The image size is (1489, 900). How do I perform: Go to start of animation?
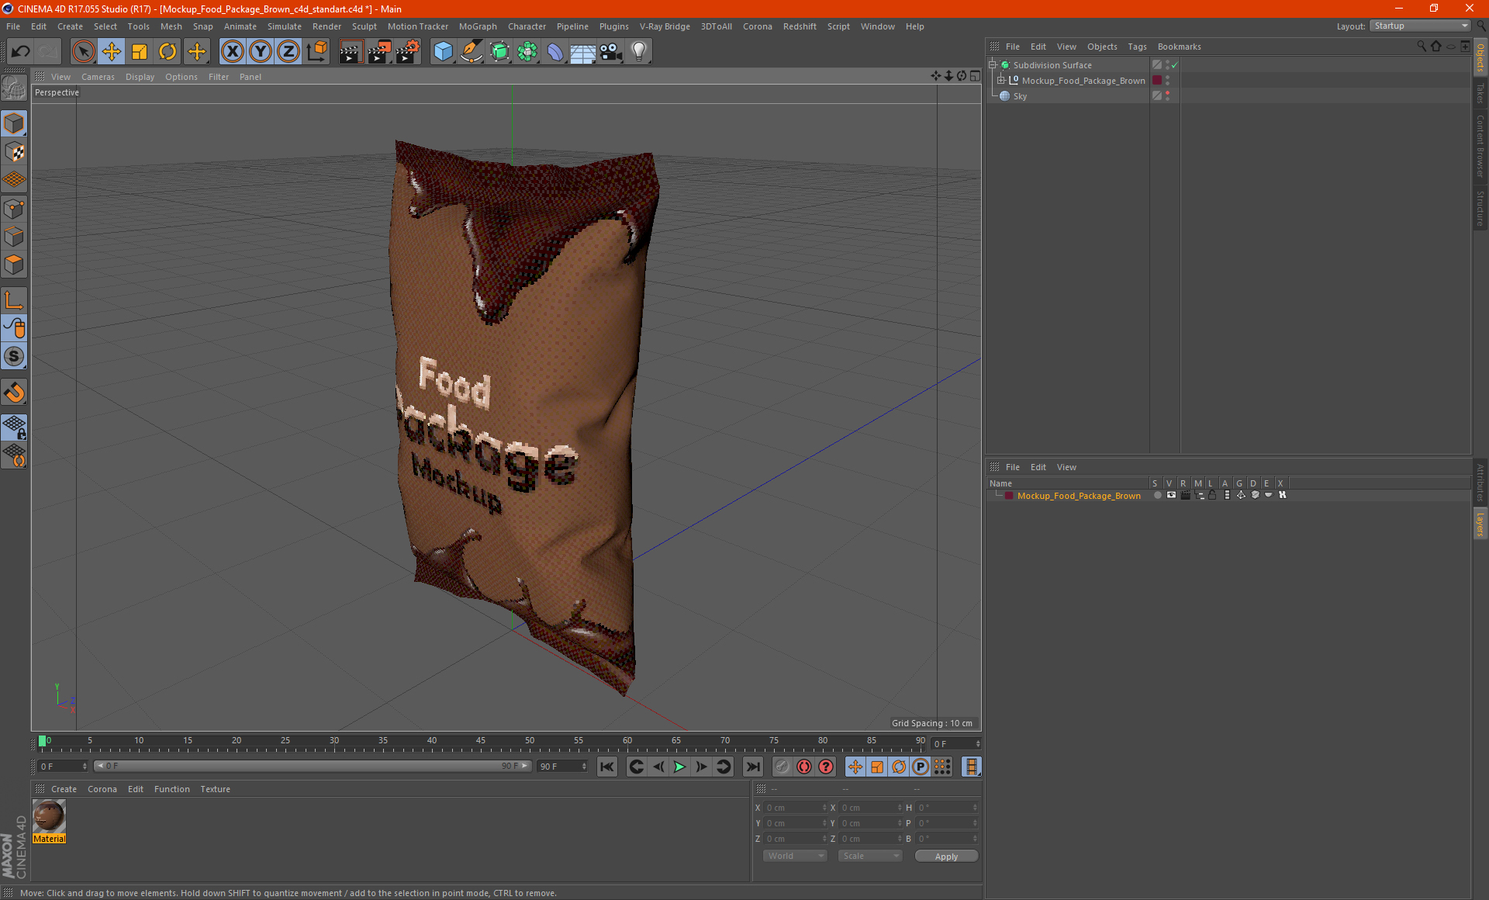tap(606, 767)
